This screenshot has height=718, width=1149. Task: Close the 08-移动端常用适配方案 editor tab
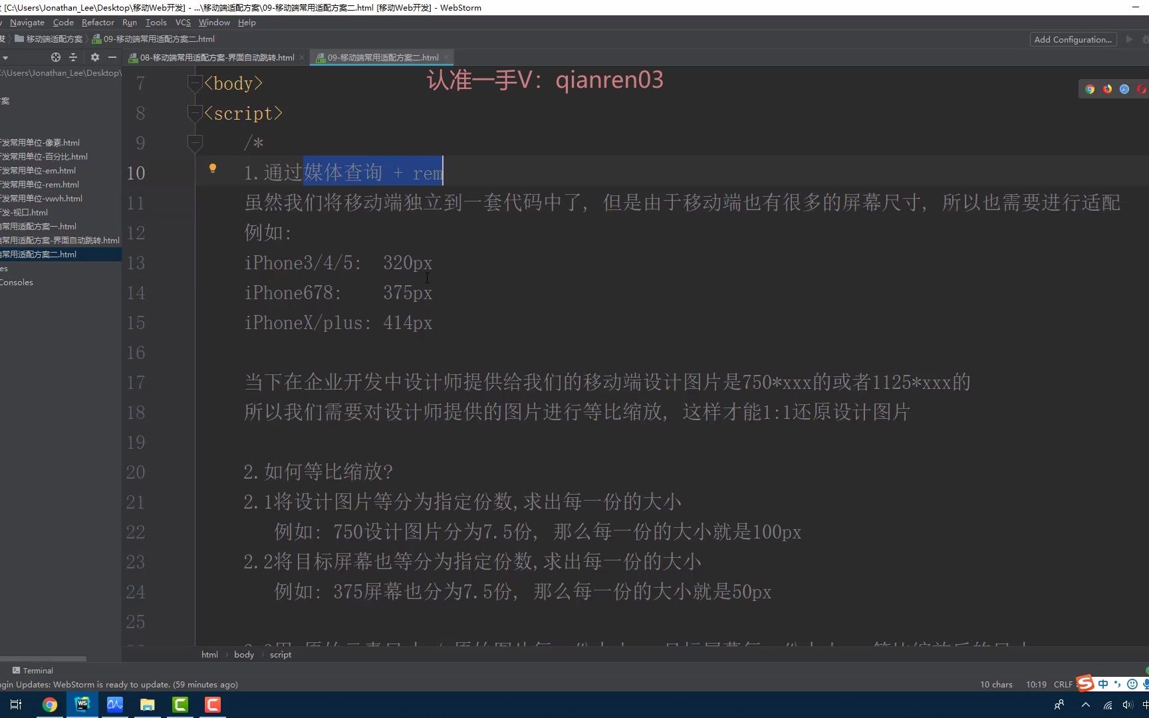302,58
